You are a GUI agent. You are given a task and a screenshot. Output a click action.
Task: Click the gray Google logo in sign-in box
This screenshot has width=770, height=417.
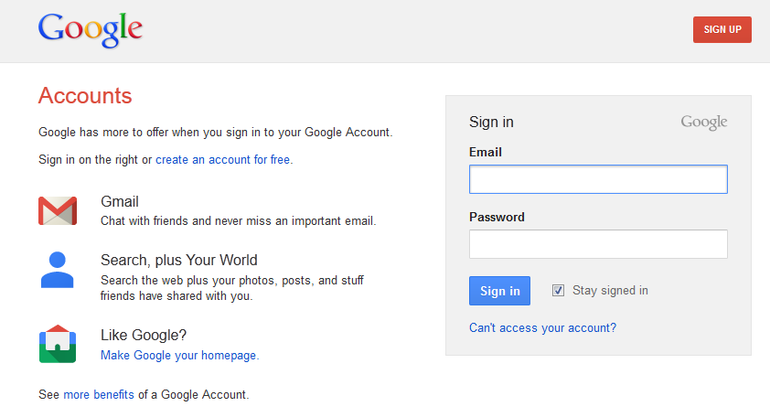pyautogui.click(x=704, y=123)
